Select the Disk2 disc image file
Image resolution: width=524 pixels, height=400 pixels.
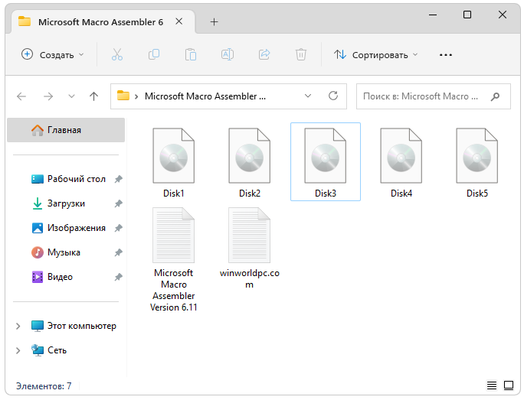pyautogui.click(x=249, y=162)
